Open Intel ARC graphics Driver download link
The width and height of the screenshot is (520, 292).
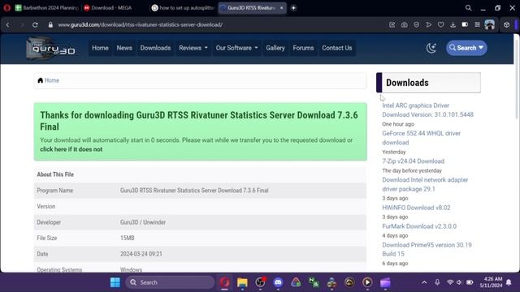pos(427,110)
